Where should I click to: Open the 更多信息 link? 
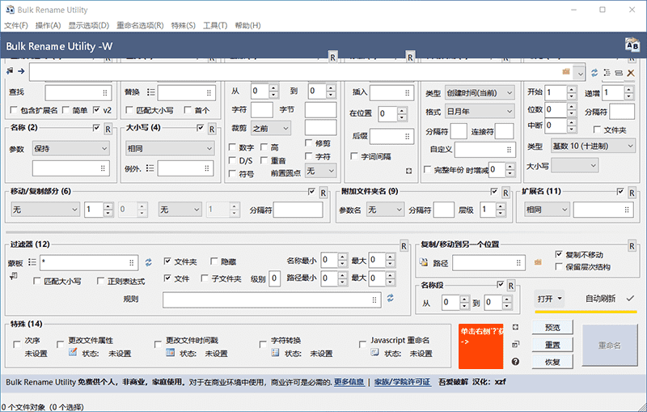coord(349,382)
